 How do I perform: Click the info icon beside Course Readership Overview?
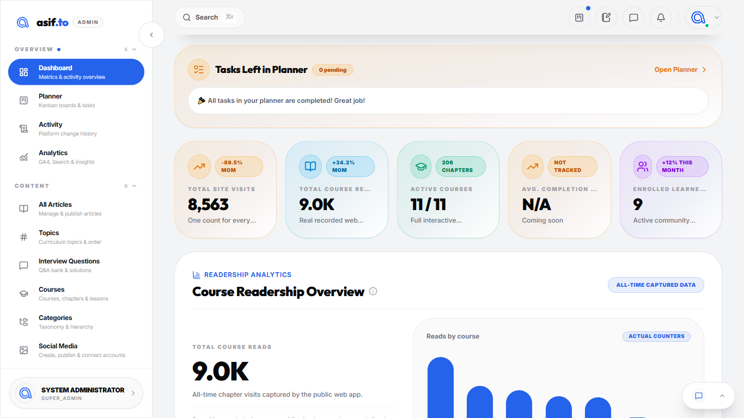pos(373,291)
